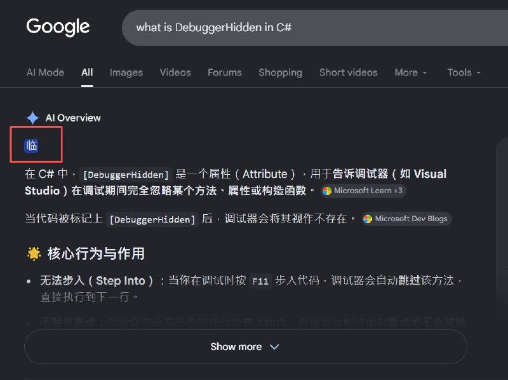Click the blue 临 character badge

point(31,146)
